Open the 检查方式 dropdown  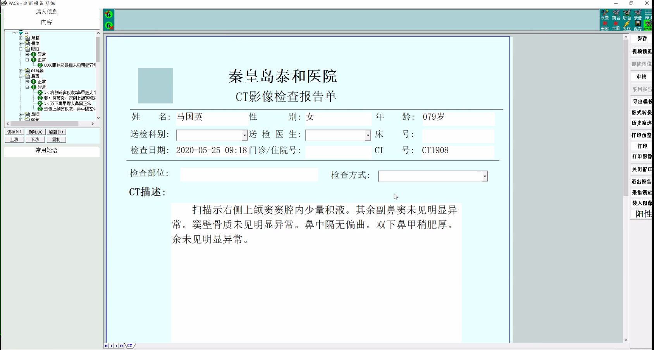pyautogui.click(x=485, y=176)
